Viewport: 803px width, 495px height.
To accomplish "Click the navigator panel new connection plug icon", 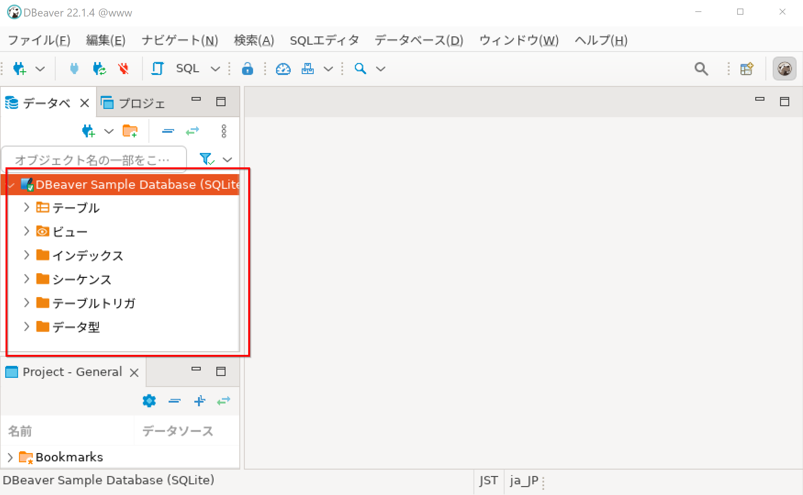I will coord(88,131).
